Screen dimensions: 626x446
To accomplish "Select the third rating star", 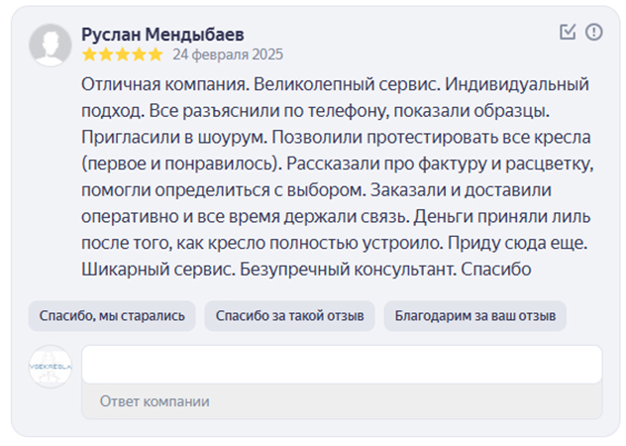I will [x=122, y=55].
